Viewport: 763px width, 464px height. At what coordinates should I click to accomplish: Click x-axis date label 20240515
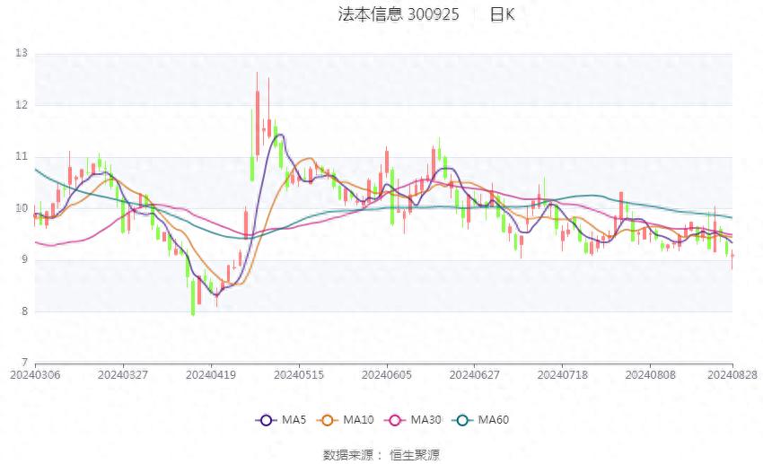pos(299,375)
